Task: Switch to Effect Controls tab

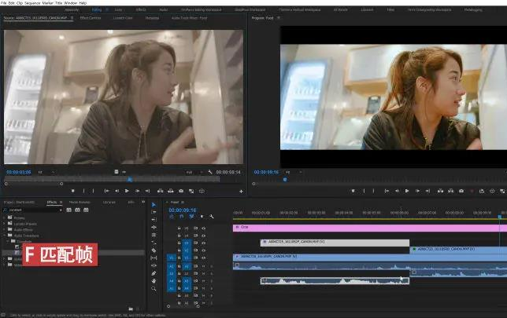Action: [x=91, y=18]
